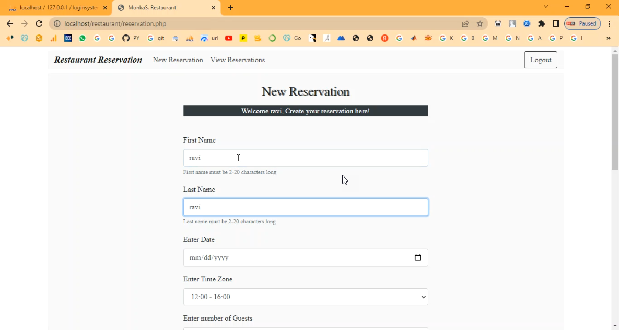
Task: Open the GitHub PY bookmark
Action: pyautogui.click(x=131, y=38)
